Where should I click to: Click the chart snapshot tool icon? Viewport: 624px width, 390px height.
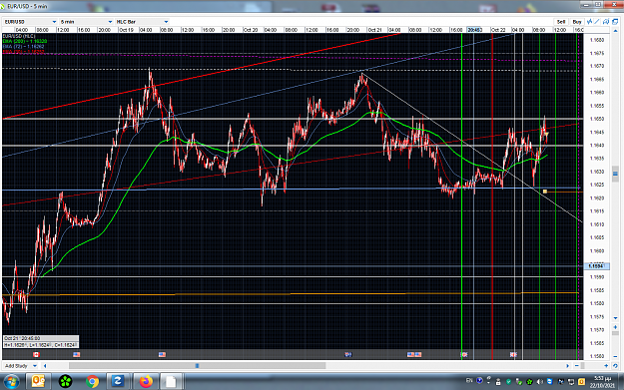(x=606, y=22)
